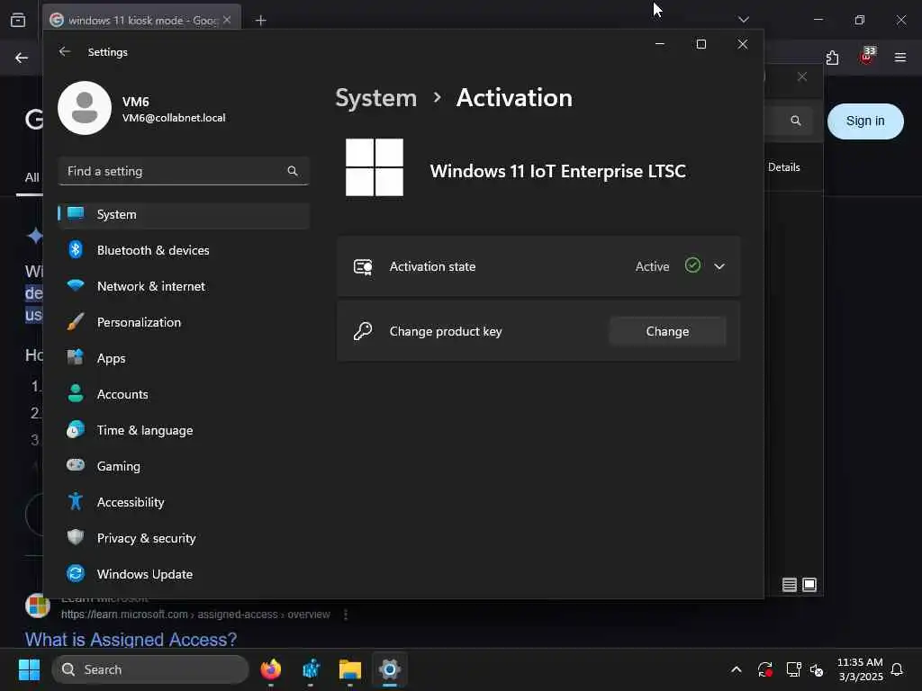Go back using Settings back arrow

tap(65, 51)
